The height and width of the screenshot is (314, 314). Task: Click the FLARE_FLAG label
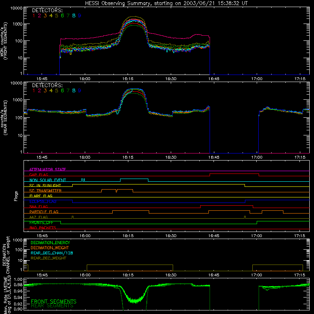pyautogui.click(x=41, y=196)
